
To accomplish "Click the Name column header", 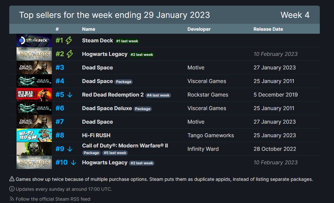I will pyautogui.click(x=89, y=29).
